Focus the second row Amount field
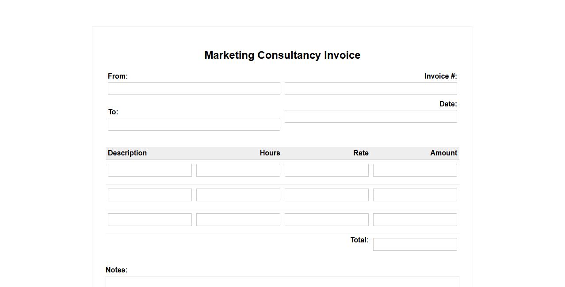This screenshot has width=565, height=287. pos(415,195)
